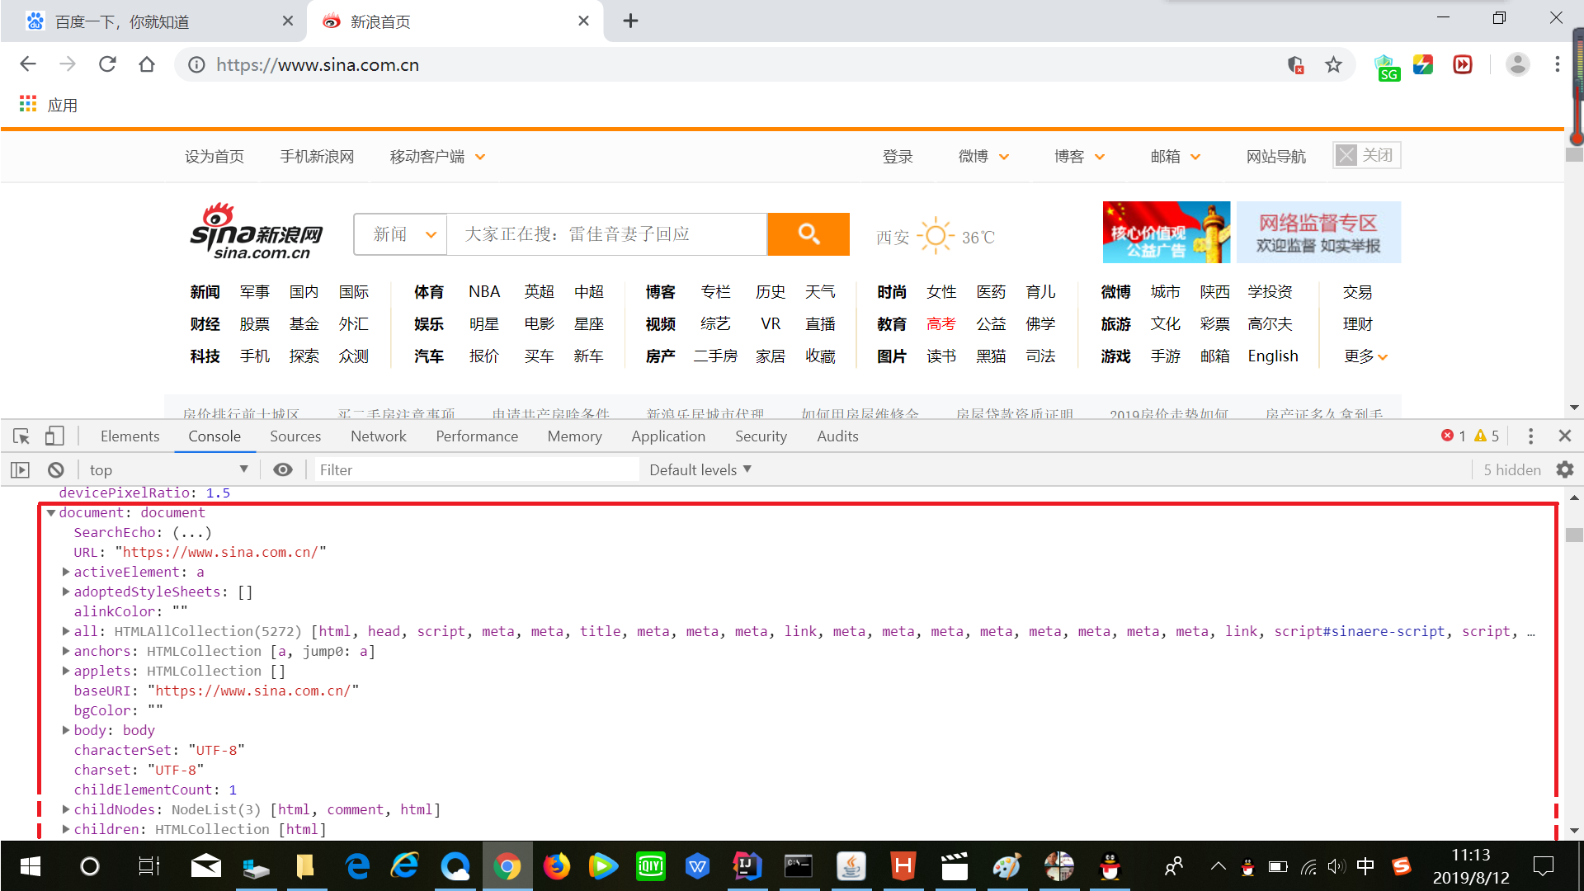Click the English link on Sina
Screen dimensions: 1584x891
pyautogui.click(x=1272, y=356)
